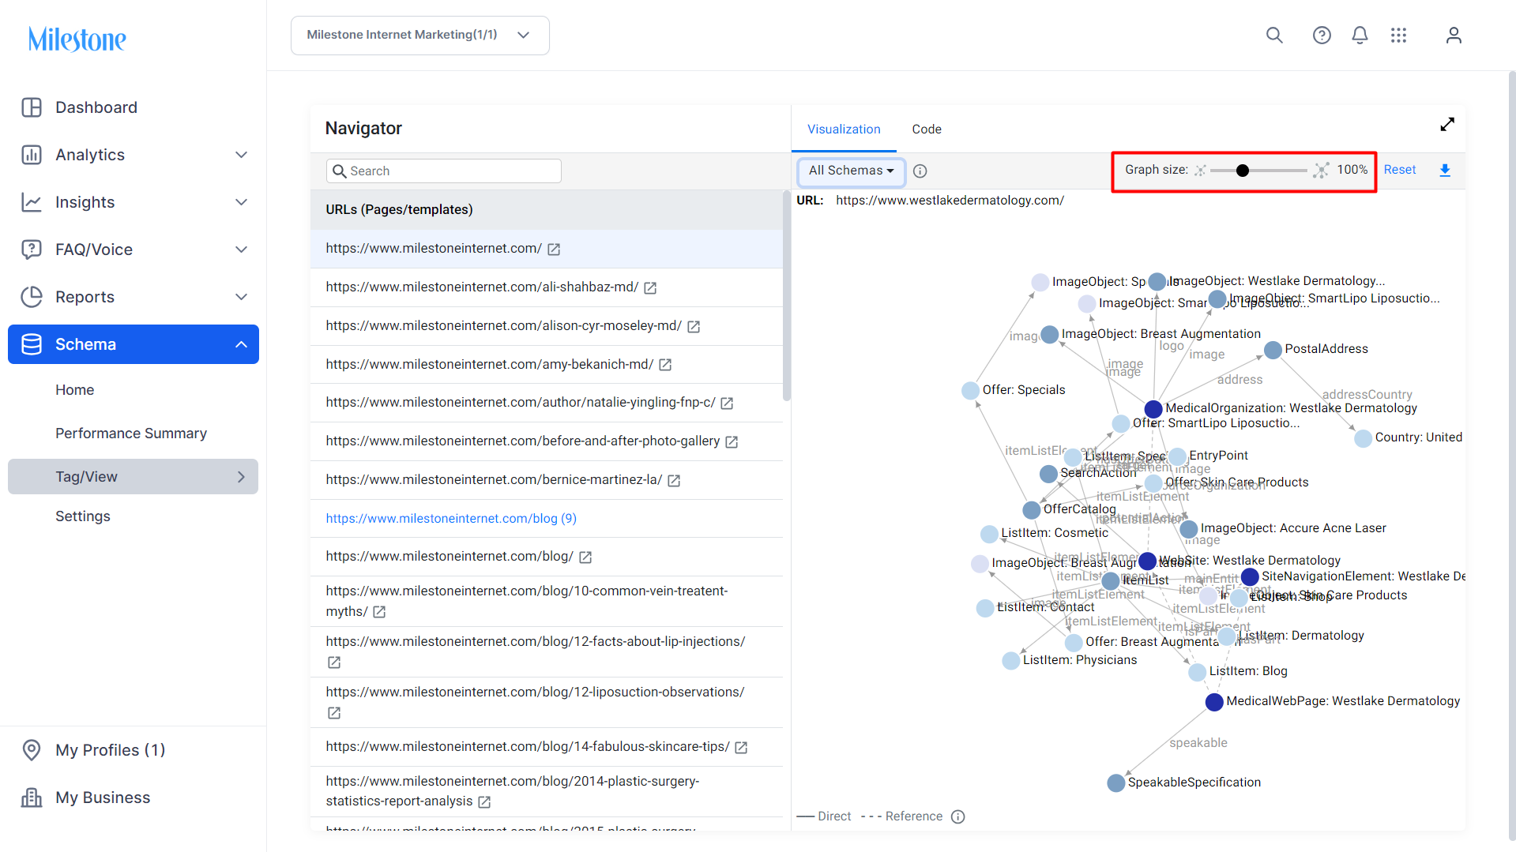Open external link icon for 12-liposuction-observations URL
This screenshot has height=852, width=1516.
[x=334, y=713]
